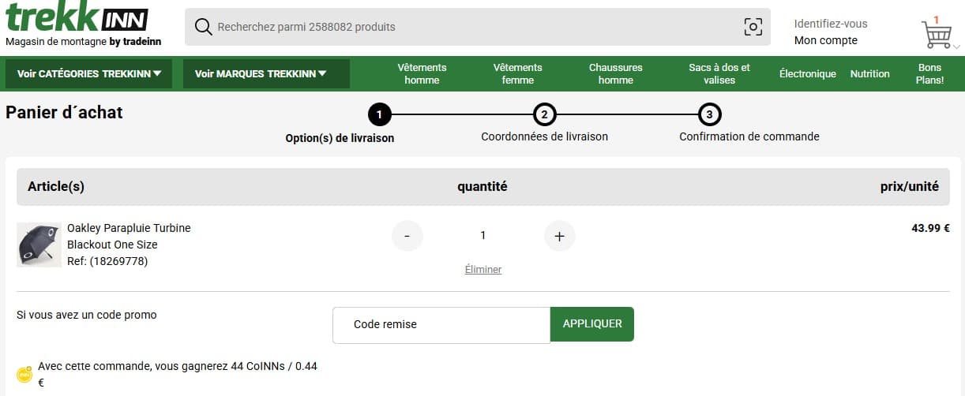Click the product search field
This screenshot has width=965, height=396.
pyautogui.click(x=474, y=27)
